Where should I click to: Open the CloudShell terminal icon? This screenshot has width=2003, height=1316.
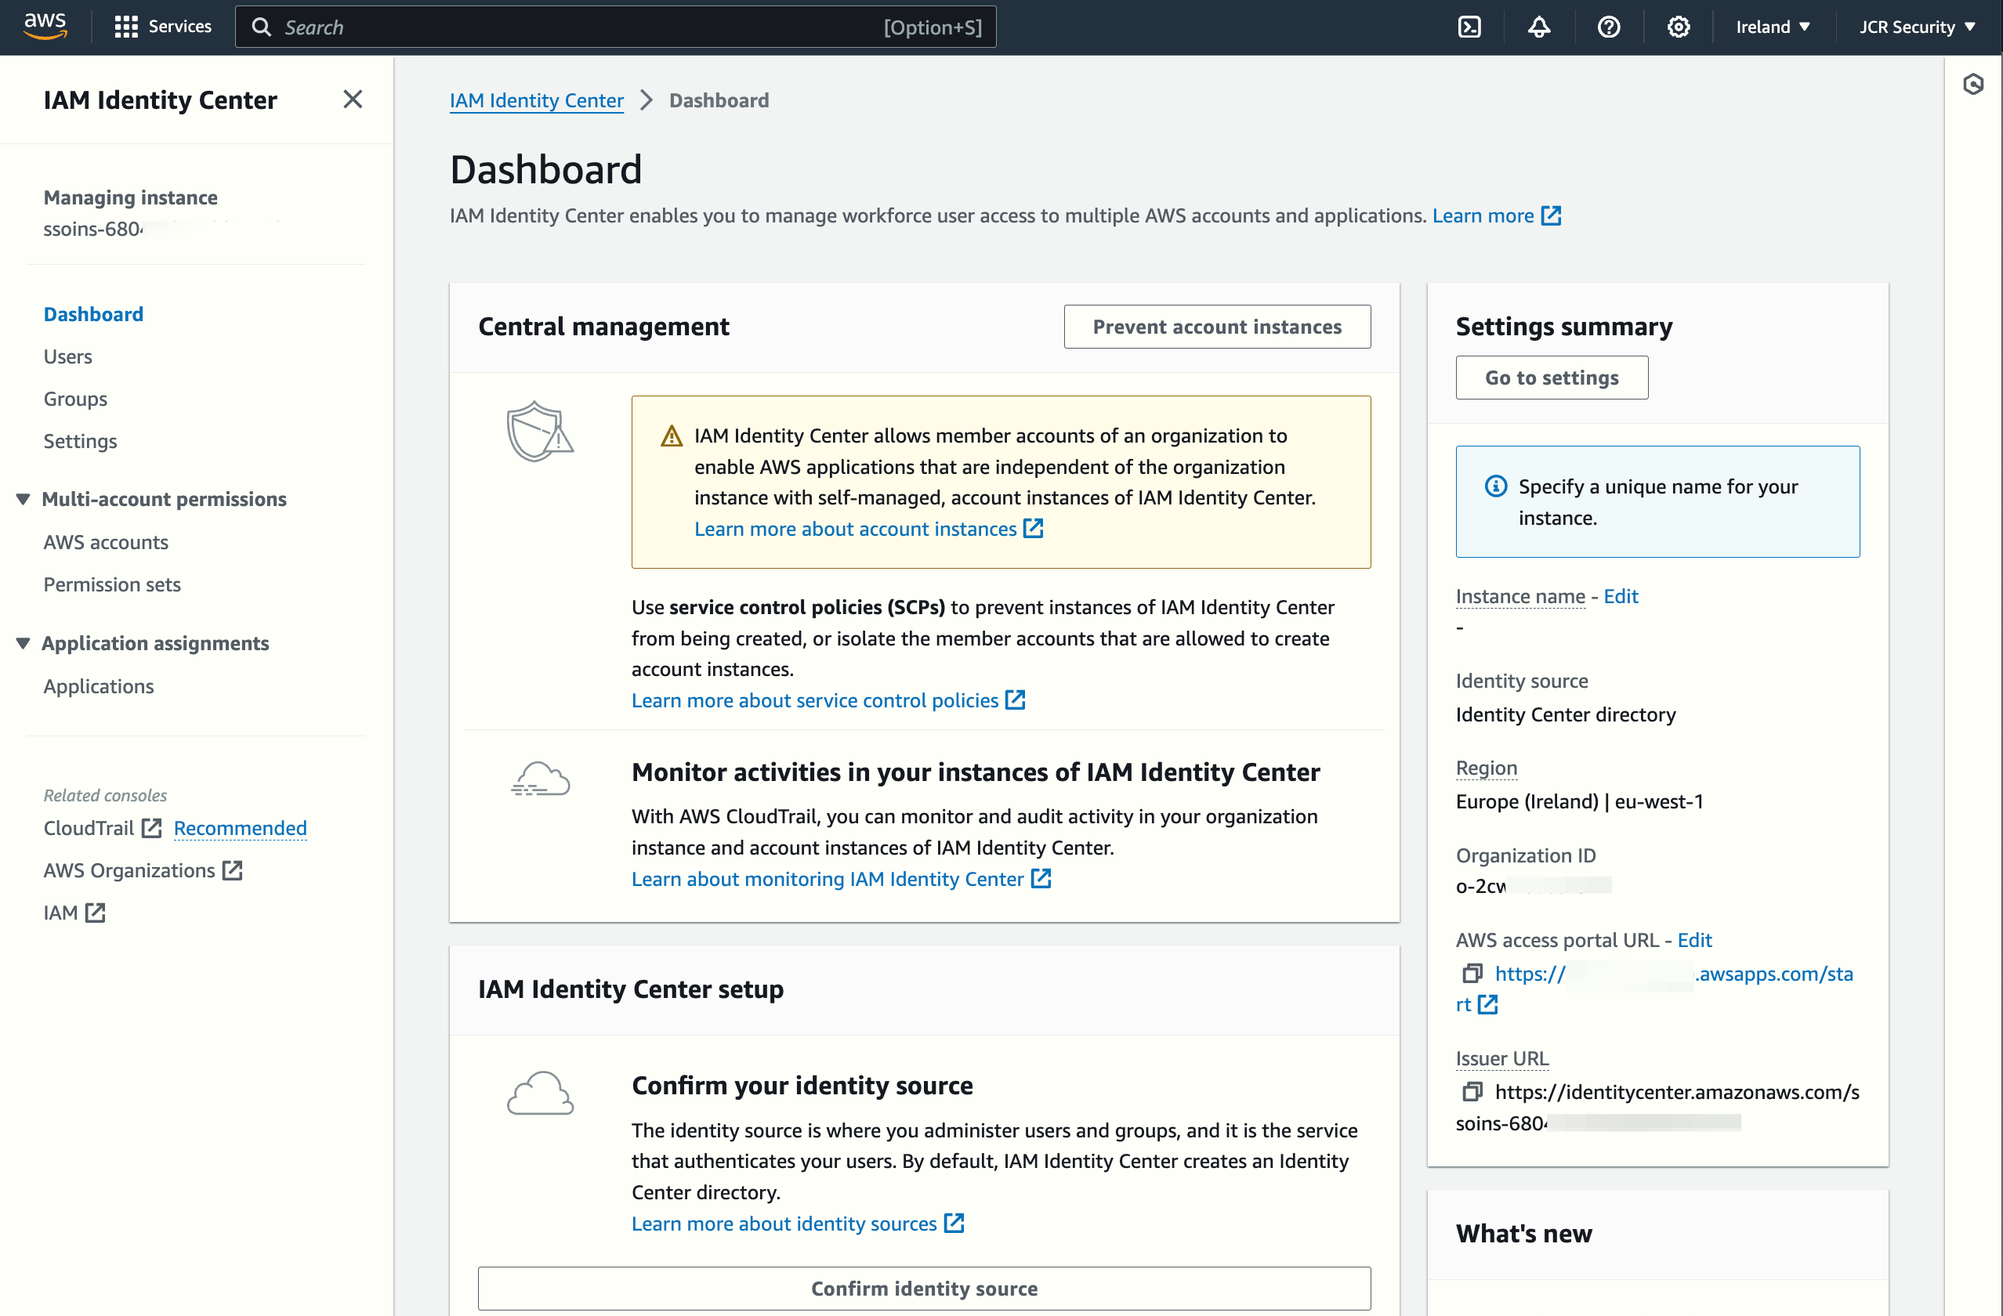(1469, 27)
